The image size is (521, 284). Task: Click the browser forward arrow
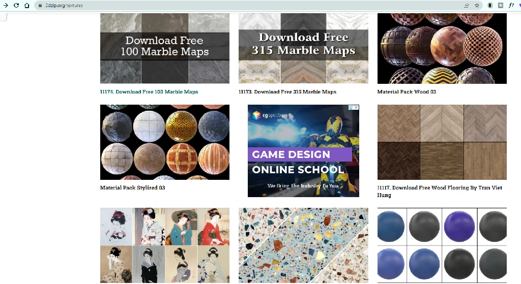click(x=6, y=5)
